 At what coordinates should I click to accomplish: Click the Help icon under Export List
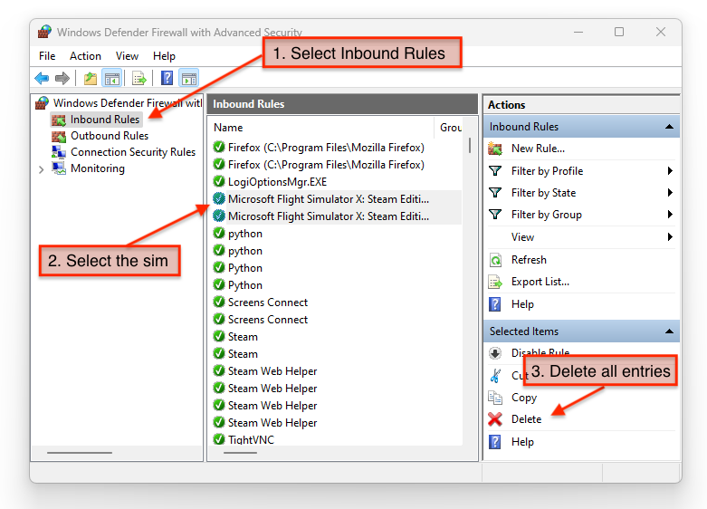[495, 304]
